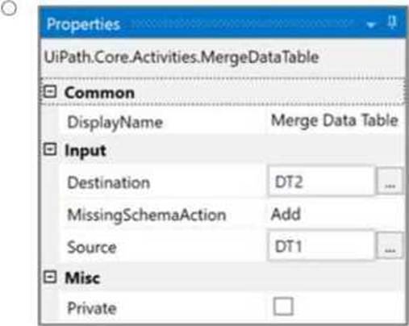Collapse the Input section
Viewport: 409px width, 326px height.
tap(50, 149)
